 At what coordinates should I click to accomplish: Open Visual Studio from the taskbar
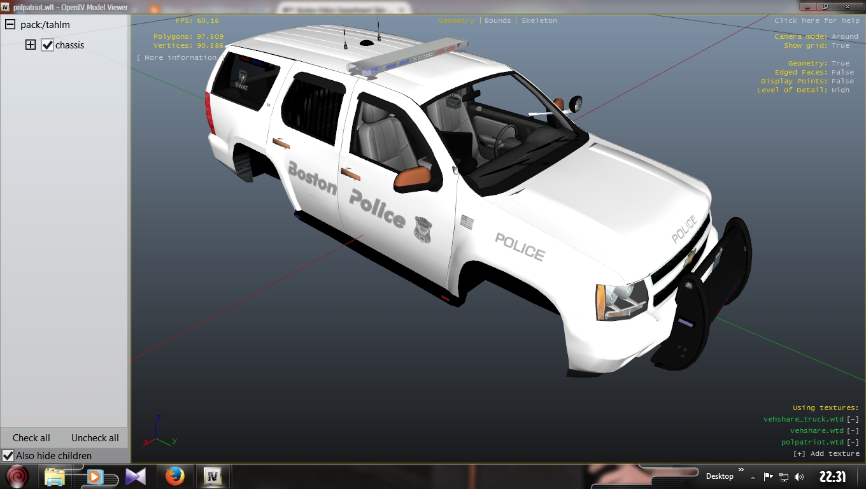tap(136, 476)
